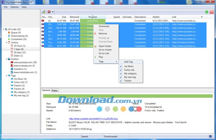
Task: Click the Downloading (0) blue arrow icon
Action: click(x=9, y=36)
